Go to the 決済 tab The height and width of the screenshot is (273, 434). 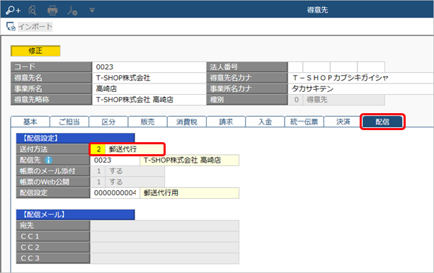(x=343, y=122)
